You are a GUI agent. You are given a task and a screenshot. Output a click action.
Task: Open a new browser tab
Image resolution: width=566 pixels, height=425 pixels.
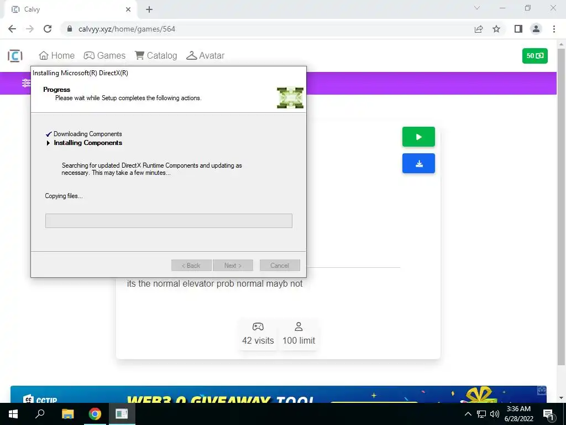(149, 9)
